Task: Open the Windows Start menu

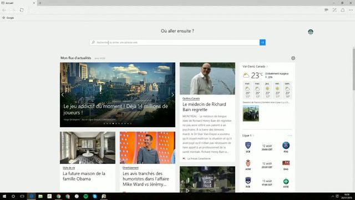Action: pyautogui.click(x=4, y=196)
